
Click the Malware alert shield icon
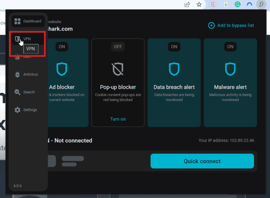[x=230, y=69]
